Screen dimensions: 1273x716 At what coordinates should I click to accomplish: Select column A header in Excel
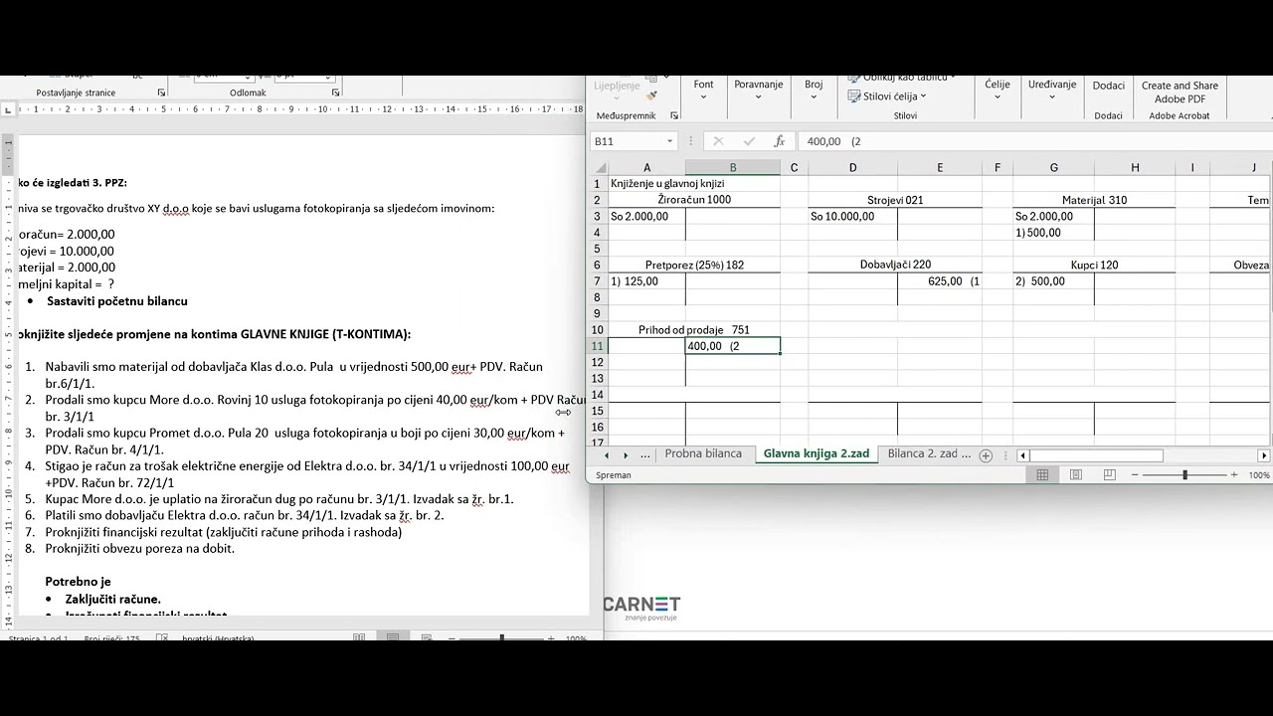646,167
